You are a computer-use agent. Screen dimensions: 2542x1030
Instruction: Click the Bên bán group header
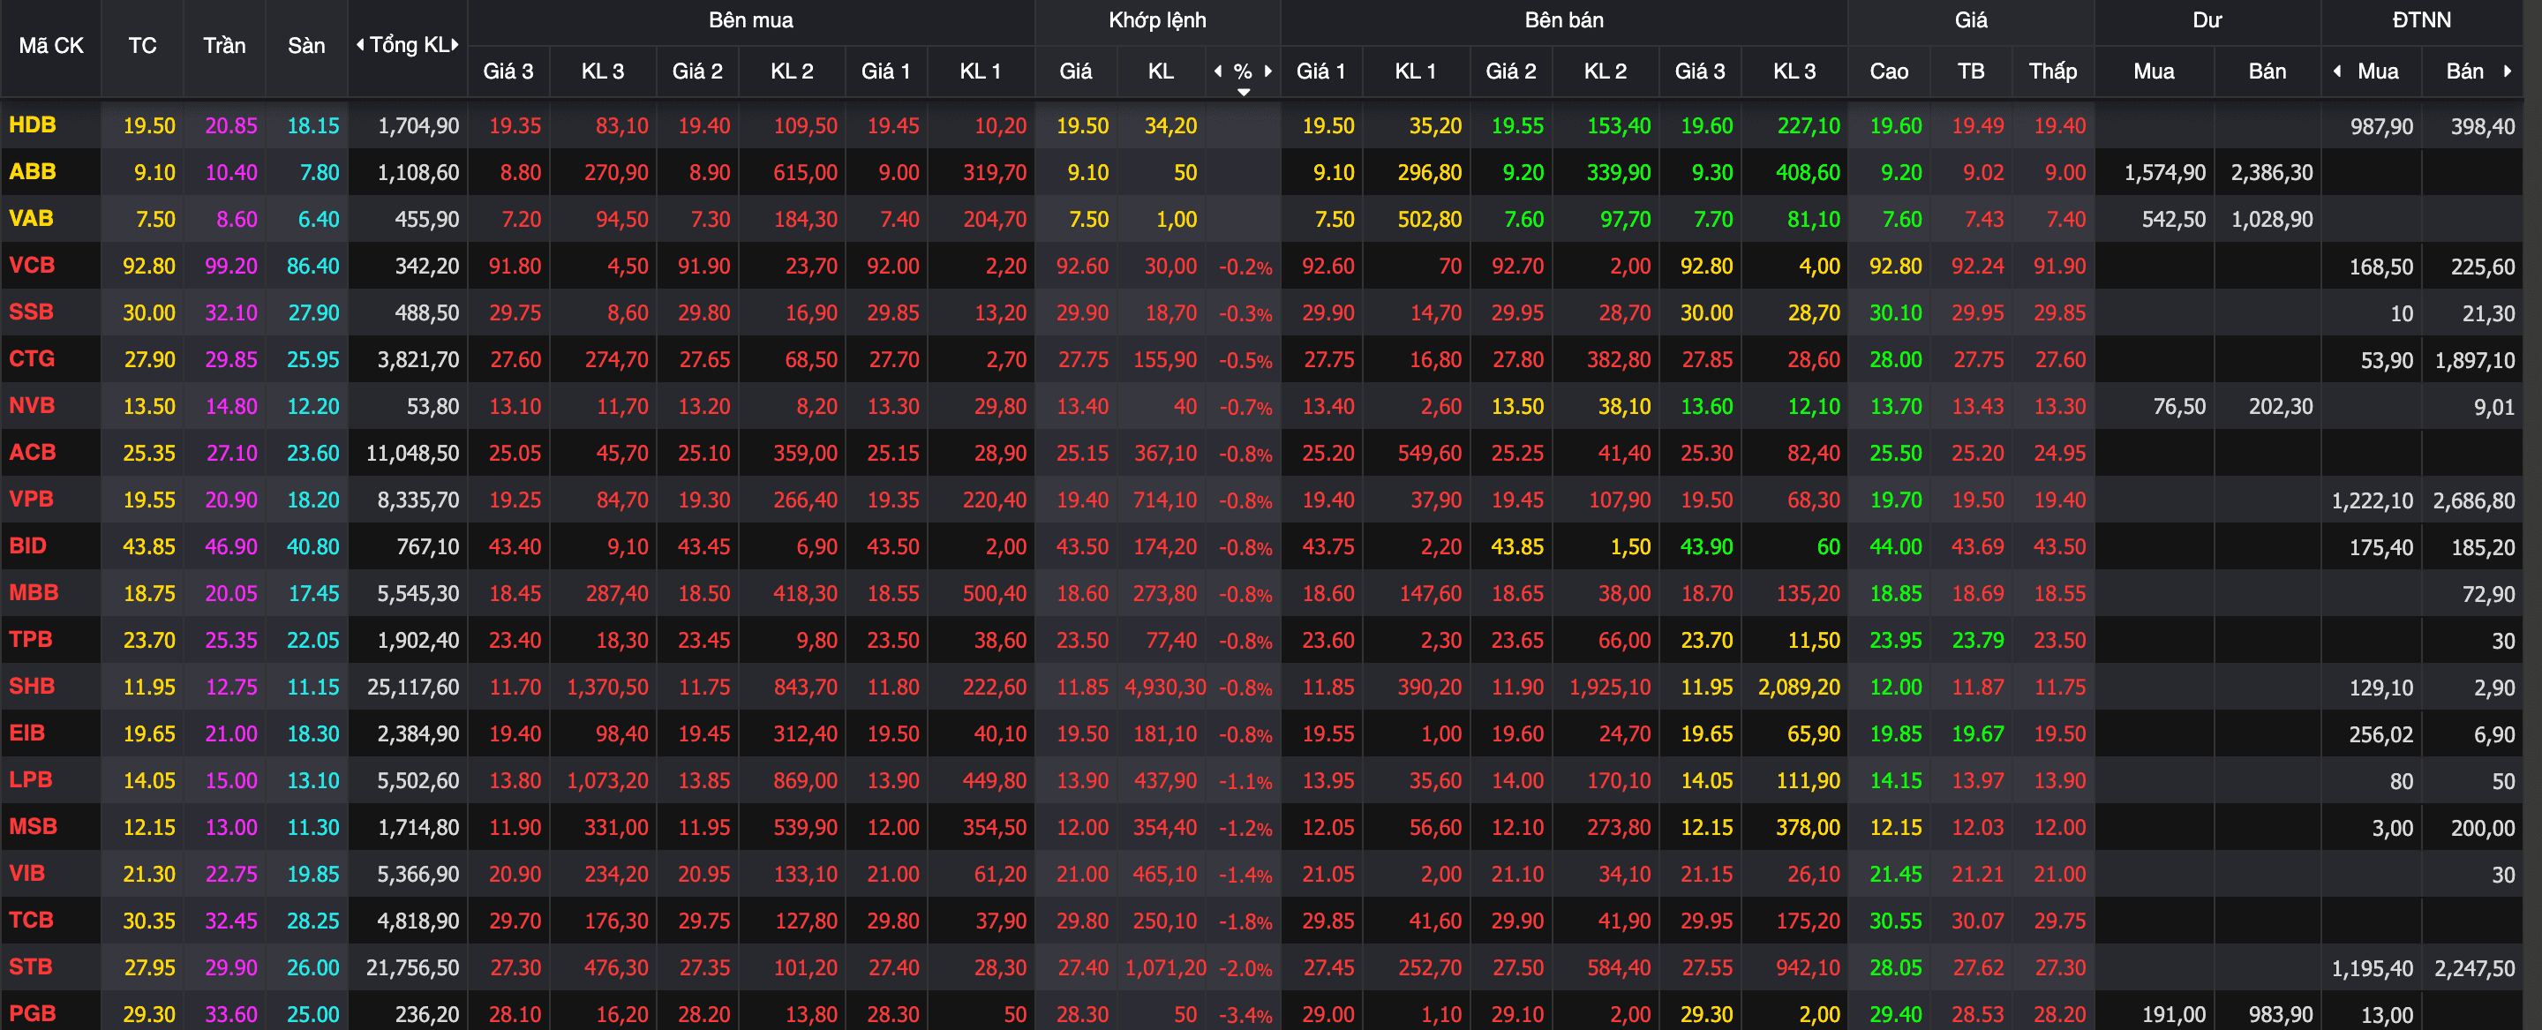click(1563, 19)
